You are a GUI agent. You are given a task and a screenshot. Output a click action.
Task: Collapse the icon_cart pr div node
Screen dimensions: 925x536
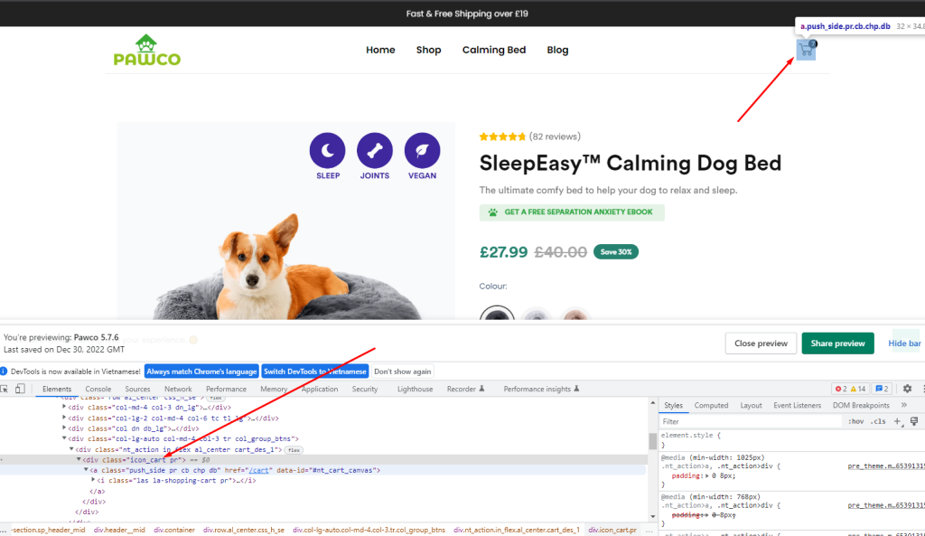[x=79, y=459]
